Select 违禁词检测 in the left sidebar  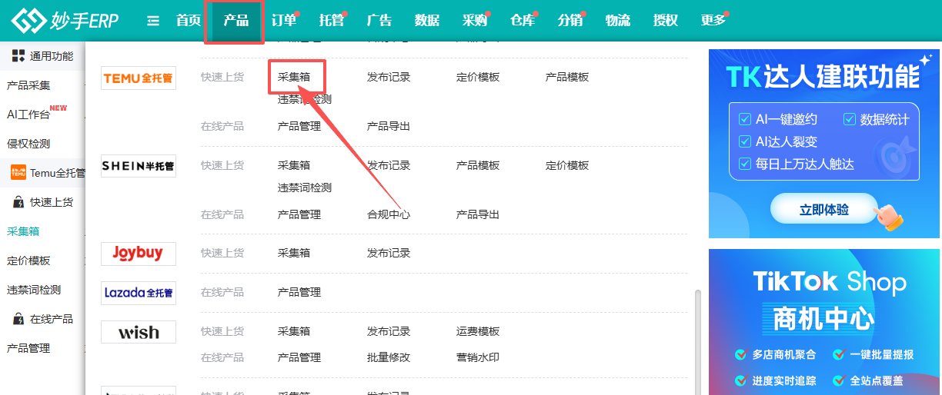pos(34,290)
